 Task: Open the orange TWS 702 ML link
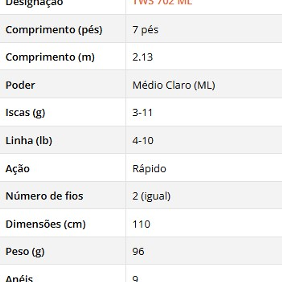click(162, 2)
